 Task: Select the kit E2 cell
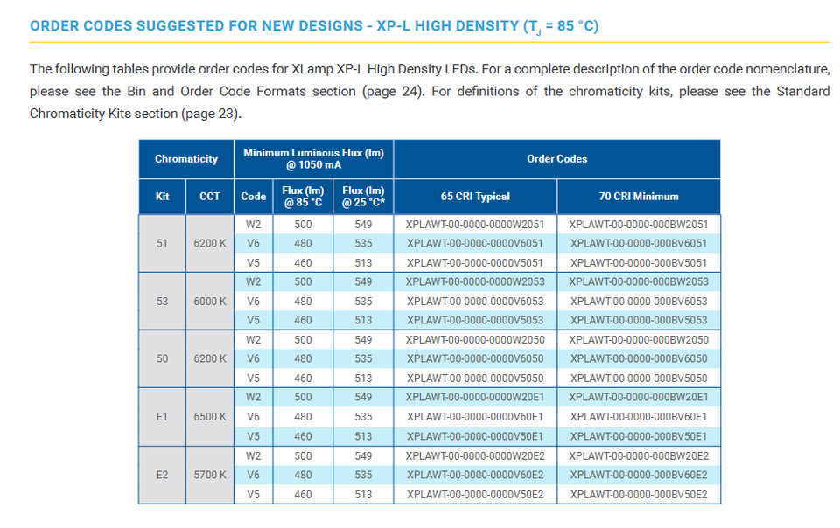pos(162,475)
